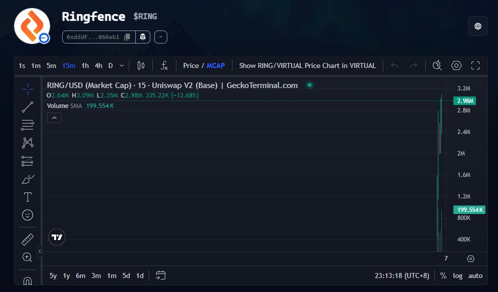This screenshot has width=498, height=292.
Task: Open the globe language menu
Action: click(x=477, y=25)
